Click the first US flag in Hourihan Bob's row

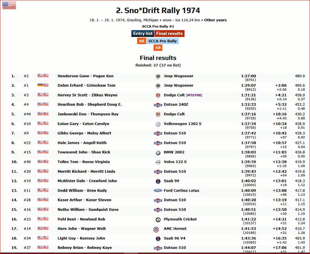coord(40,104)
